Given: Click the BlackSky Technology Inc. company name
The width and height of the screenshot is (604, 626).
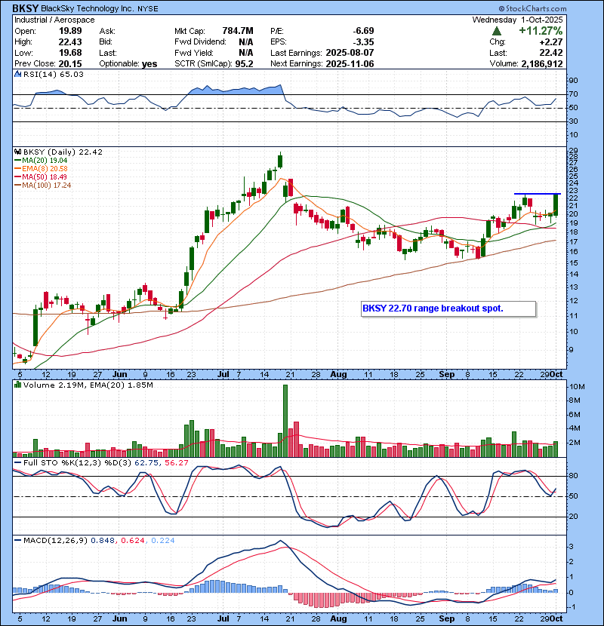Looking at the screenshot, I should 88,9.
